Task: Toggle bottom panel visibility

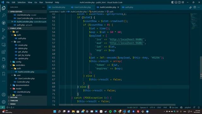Action: [176, 2]
